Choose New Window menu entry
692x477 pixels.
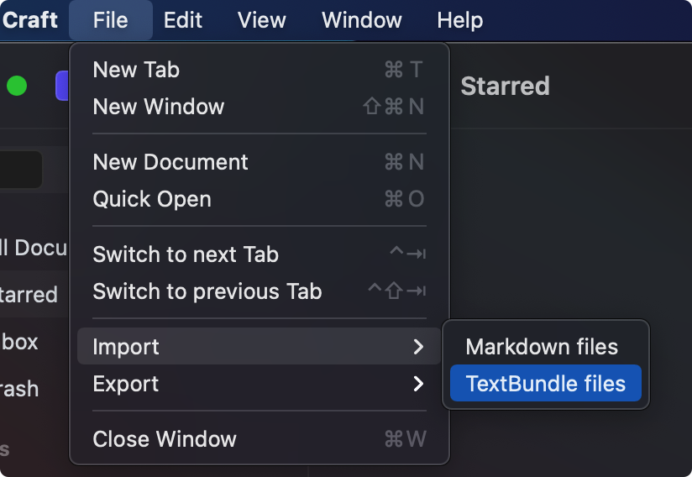[x=159, y=107]
